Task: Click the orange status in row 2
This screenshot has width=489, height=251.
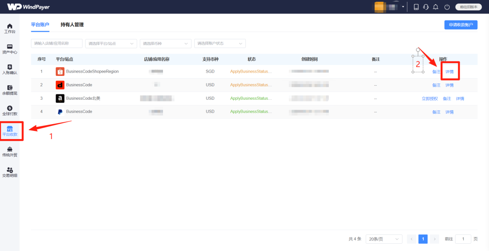Action: tap(251, 85)
